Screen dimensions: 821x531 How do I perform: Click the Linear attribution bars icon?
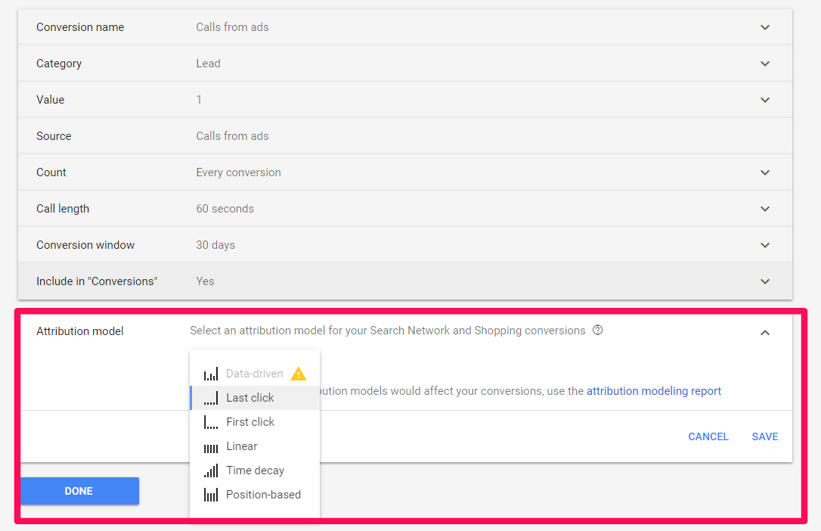(x=211, y=446)
